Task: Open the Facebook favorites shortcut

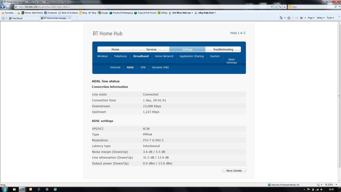Action: [51, 13]
